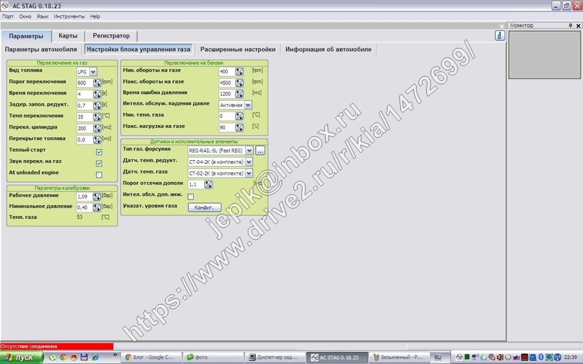This screenshot has height=364, width=583.
Task: Click the stepper icon for Мин. темп. газа
Action: (239, 116)
